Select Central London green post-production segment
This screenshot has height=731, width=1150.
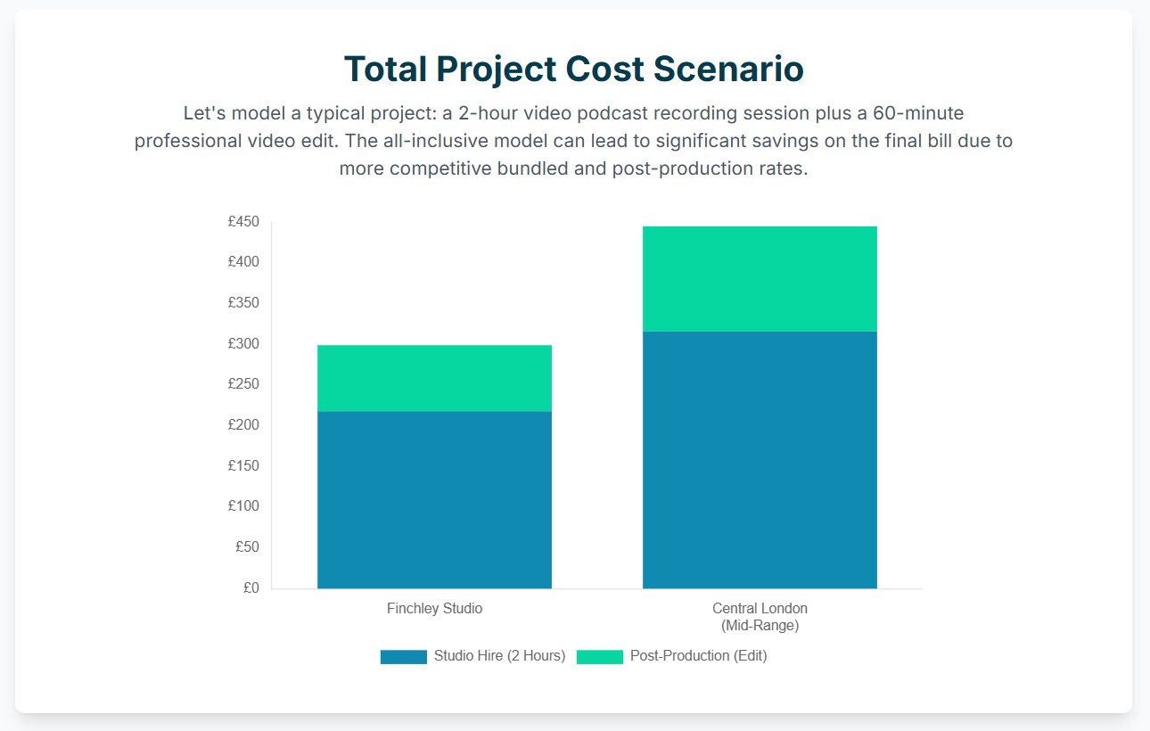coord(760,279)
